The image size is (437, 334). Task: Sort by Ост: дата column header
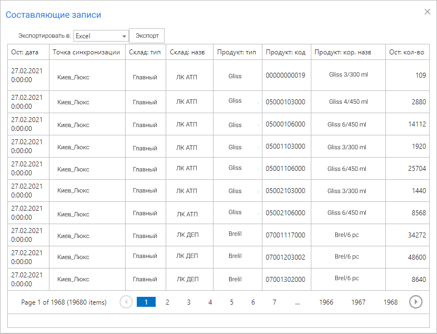(28, 52)
